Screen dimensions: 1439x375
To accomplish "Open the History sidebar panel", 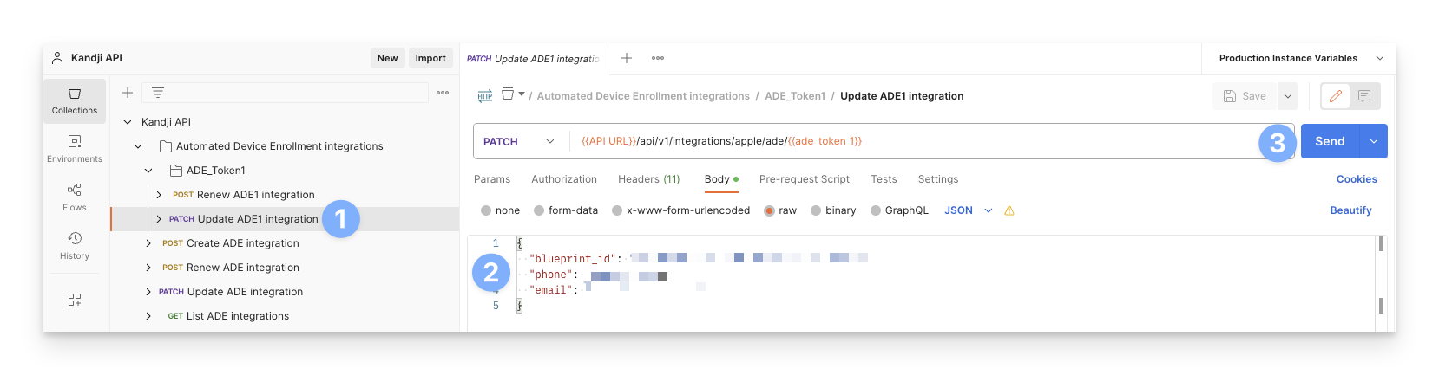I will tap(75, 246).
